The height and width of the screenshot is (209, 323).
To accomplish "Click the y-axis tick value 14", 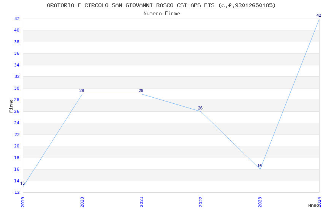I will tap(17, 181).
